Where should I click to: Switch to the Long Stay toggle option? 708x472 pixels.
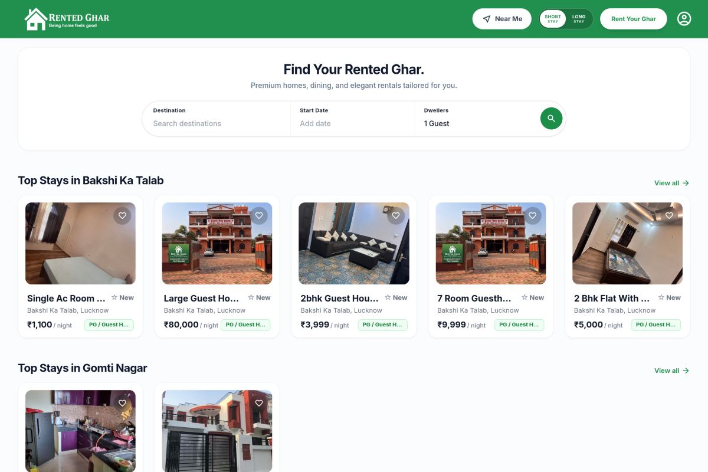tap(579, 19)
